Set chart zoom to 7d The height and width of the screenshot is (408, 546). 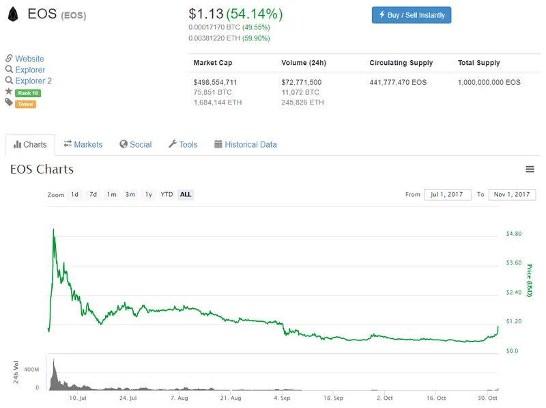93,194
